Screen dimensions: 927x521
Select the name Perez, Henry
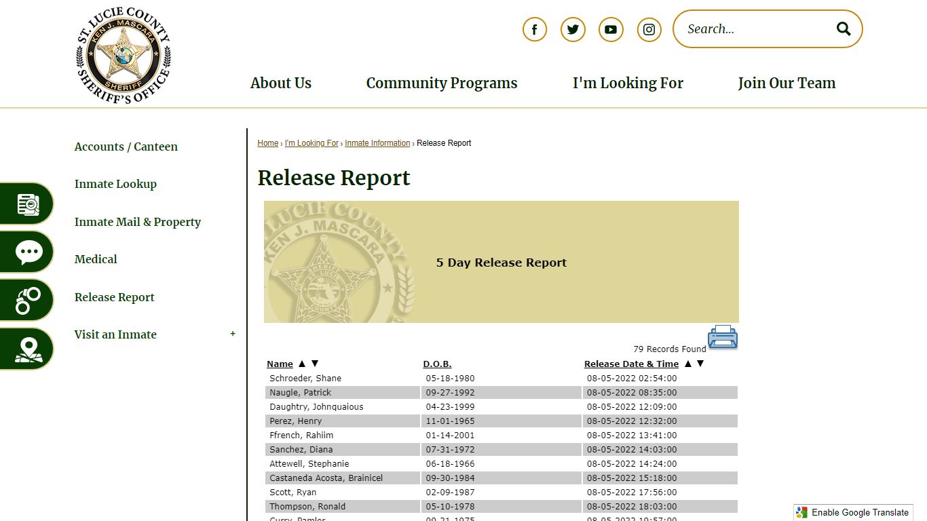click(296, 421)
